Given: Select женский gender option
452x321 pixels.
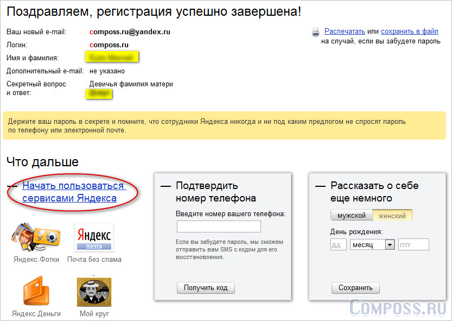Looking at the screenshot, I should pyautogui.click(x=392, y=216).
